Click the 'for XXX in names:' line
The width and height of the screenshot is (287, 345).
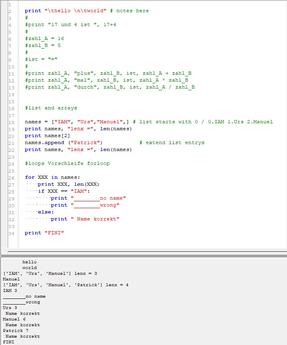(x=52, y=177)
